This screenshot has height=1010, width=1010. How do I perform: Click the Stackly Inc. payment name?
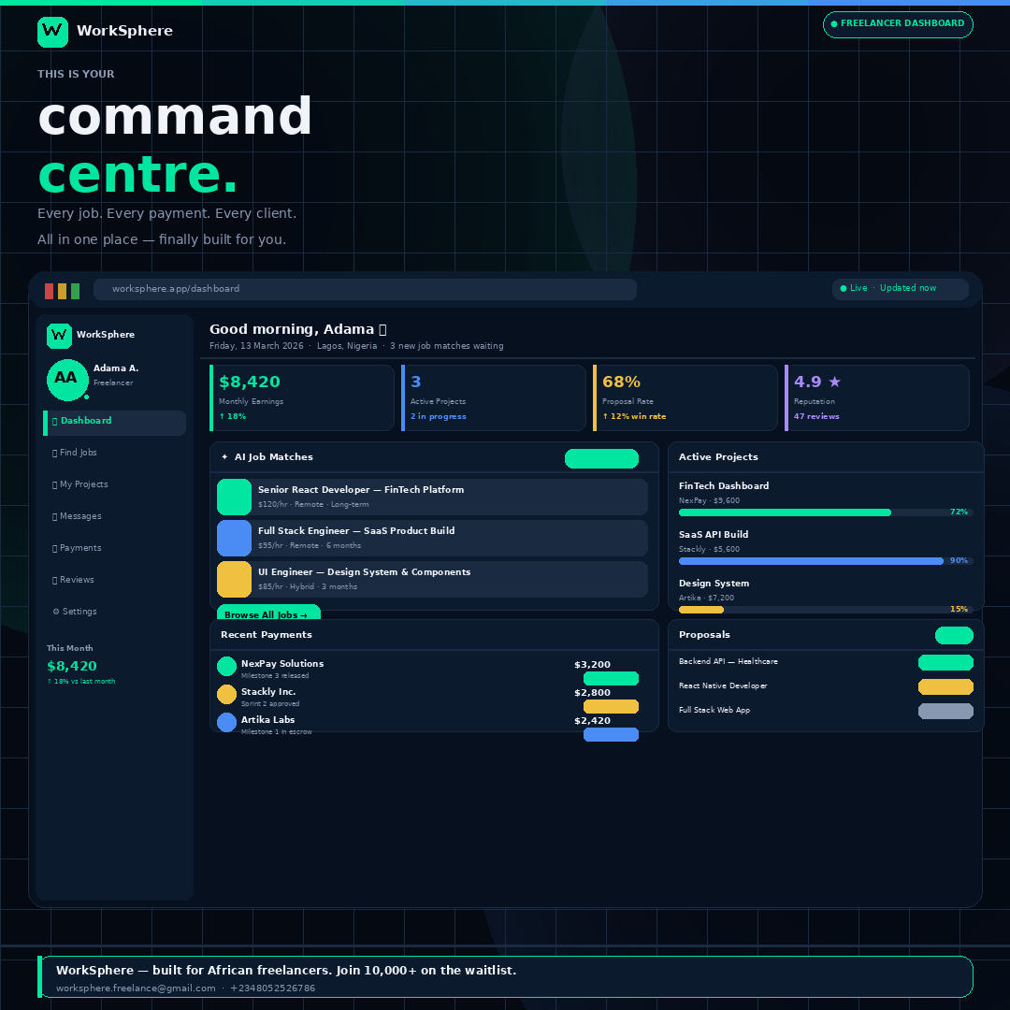(268, 692)
